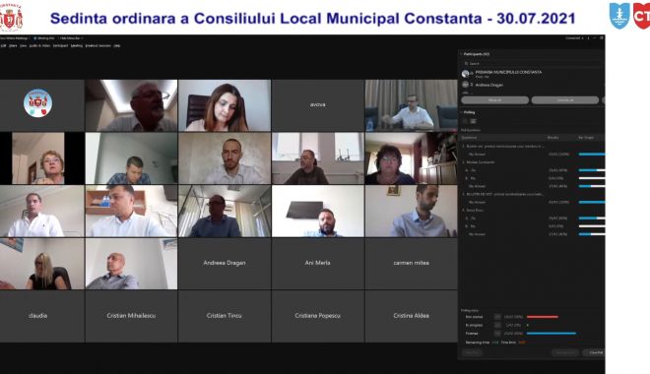The width and height of the screenshot is (650, 374).
Task: Click the Bar Graph column header
Action: [586, 138]
